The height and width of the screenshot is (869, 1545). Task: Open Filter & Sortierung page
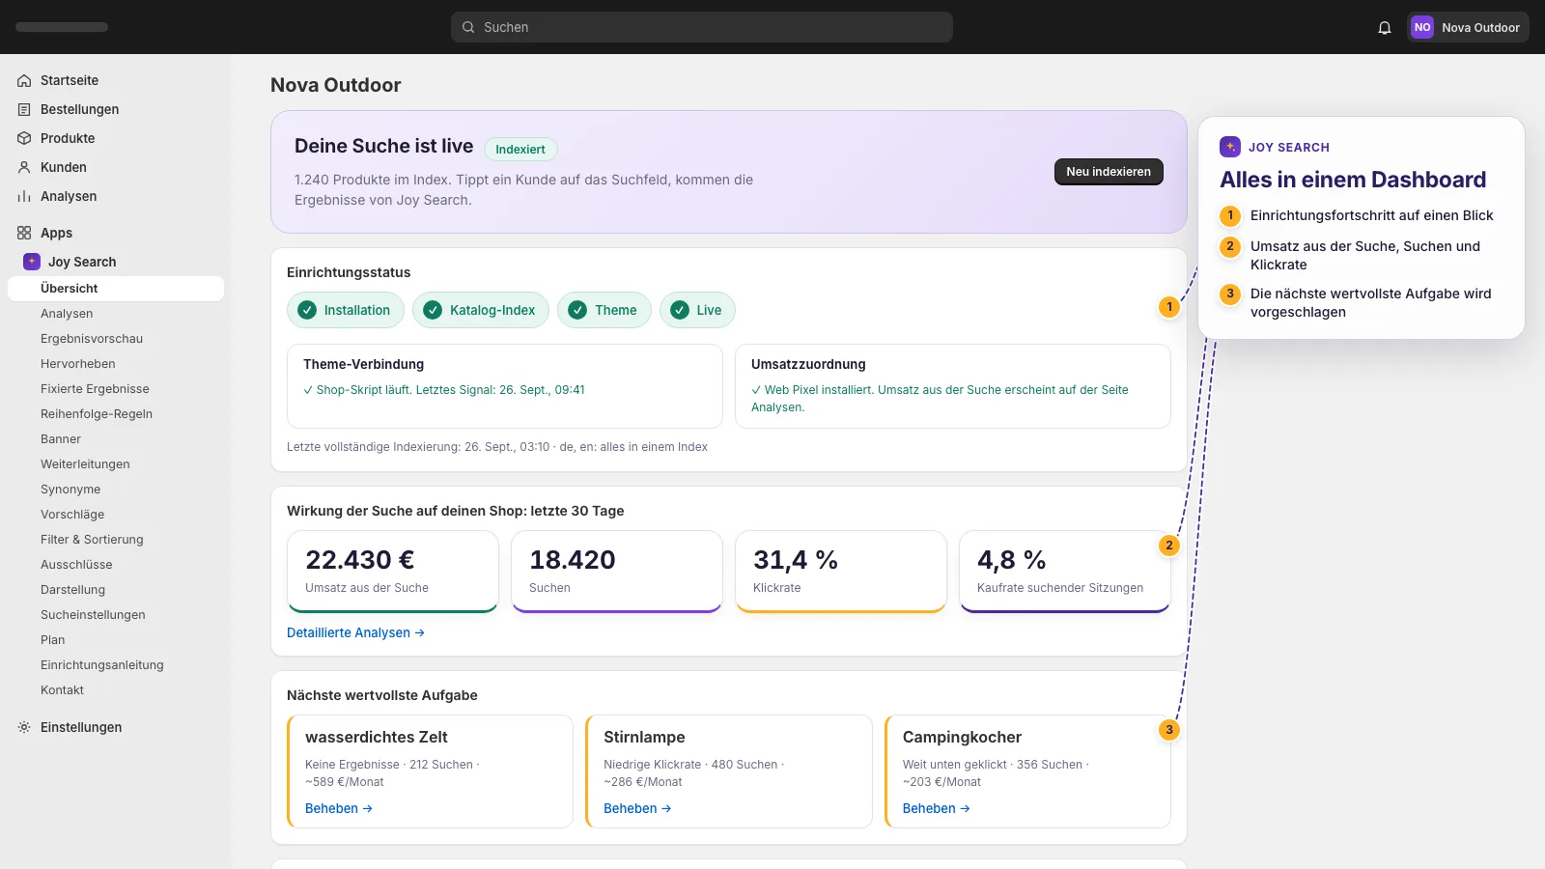[116, 540]
